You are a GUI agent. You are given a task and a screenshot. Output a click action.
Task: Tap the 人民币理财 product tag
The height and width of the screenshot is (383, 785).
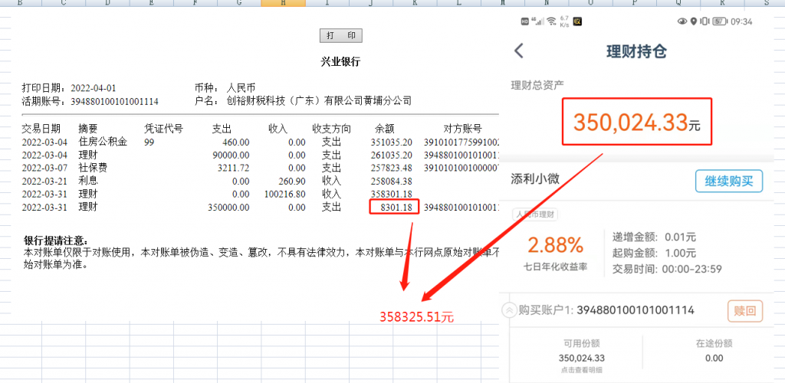point(535,214)
